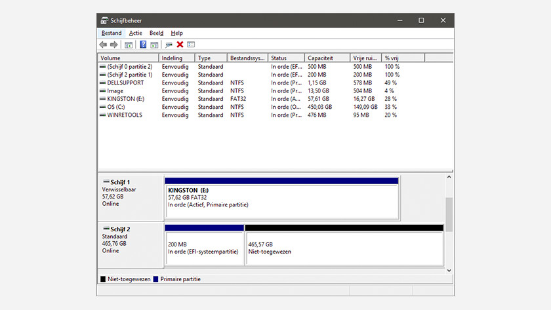Select the 465,57 GB Niet-toegewezen block
This screenshot has width=551, height=310.
click(x=345, y=245)
